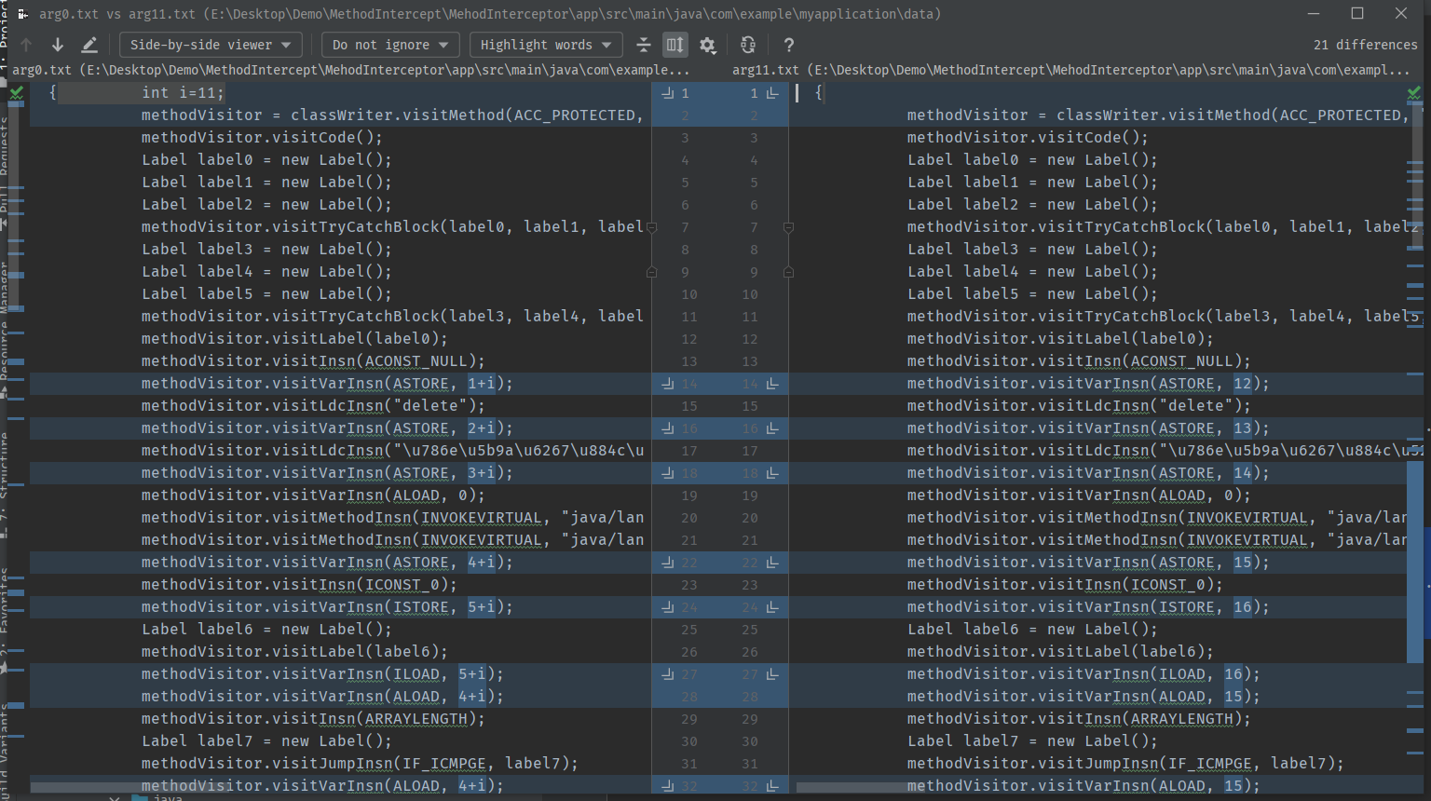Apply line 18 change from right gutter arrow
The width and height of the screenshot is (1431, 801).
[x=772, y=473]
